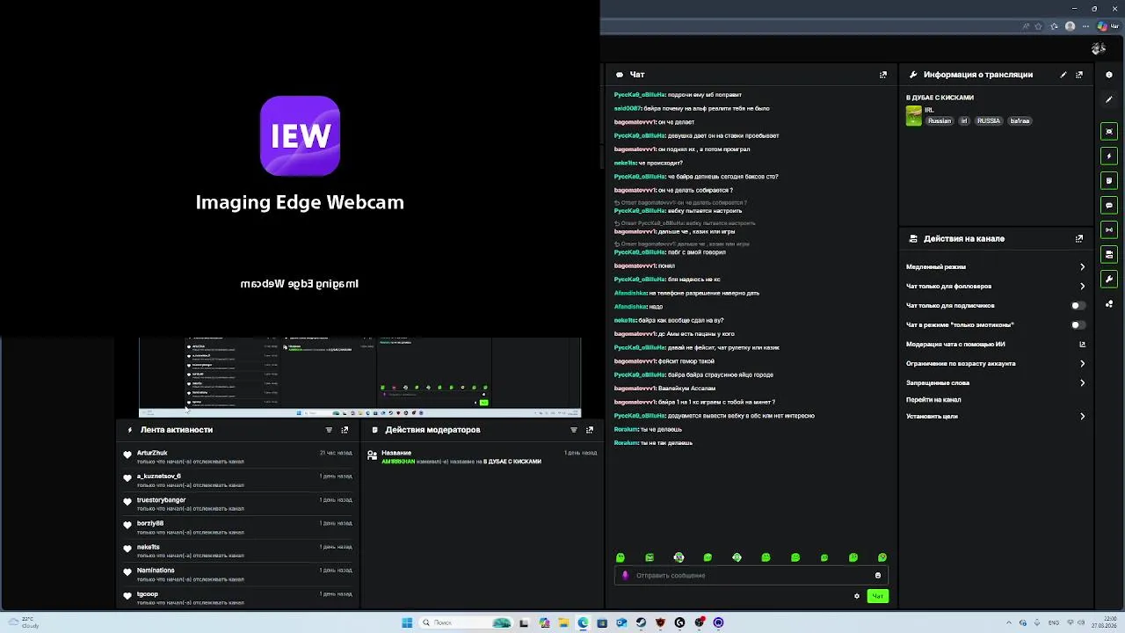Click Перейти на канал
This screenshot has height=633, width=1125.
tap(933, 400)
